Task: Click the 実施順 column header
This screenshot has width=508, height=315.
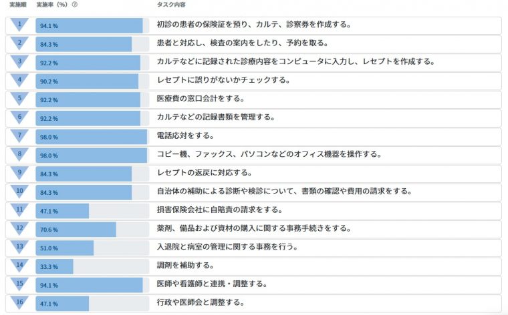Action: [x=17, y=5]
